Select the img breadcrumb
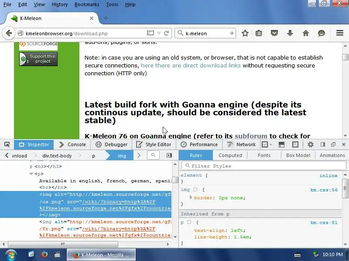 coord(122,156)
